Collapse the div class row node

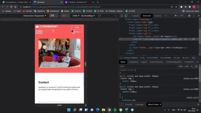point(128,22)
